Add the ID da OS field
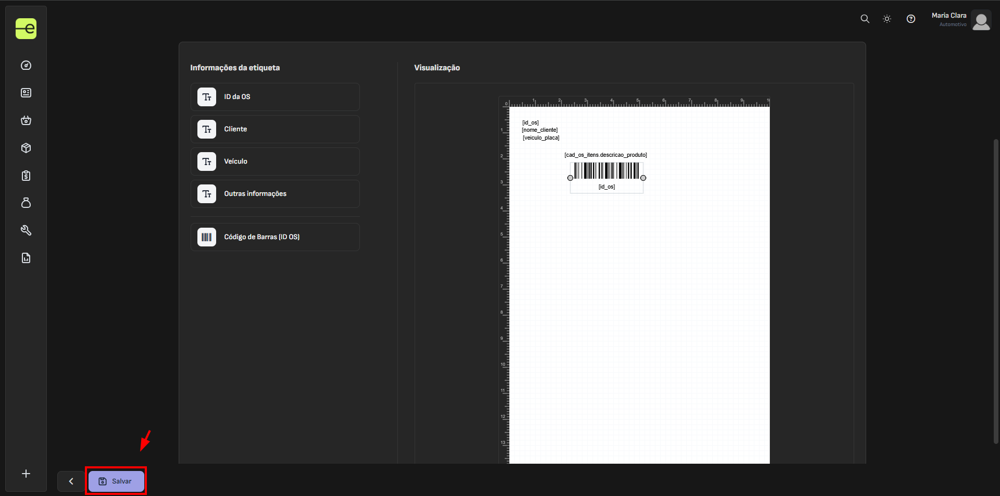 (x=275, y=97)
